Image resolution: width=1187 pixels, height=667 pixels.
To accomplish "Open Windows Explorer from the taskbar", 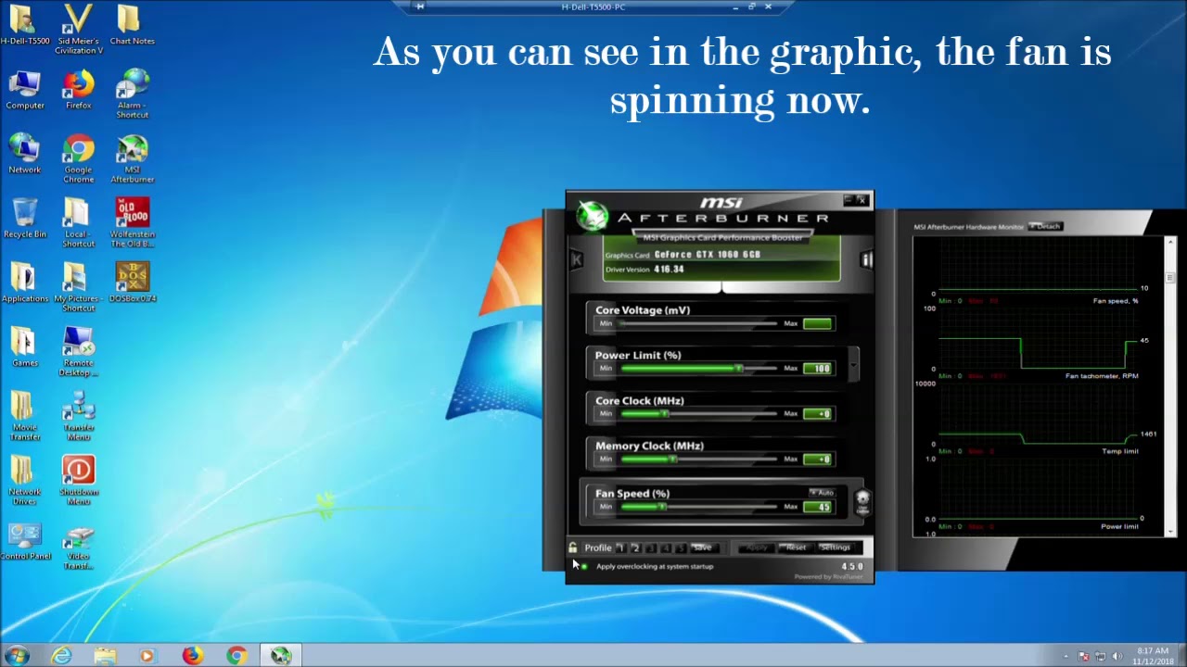I will (x=105, y=656).
